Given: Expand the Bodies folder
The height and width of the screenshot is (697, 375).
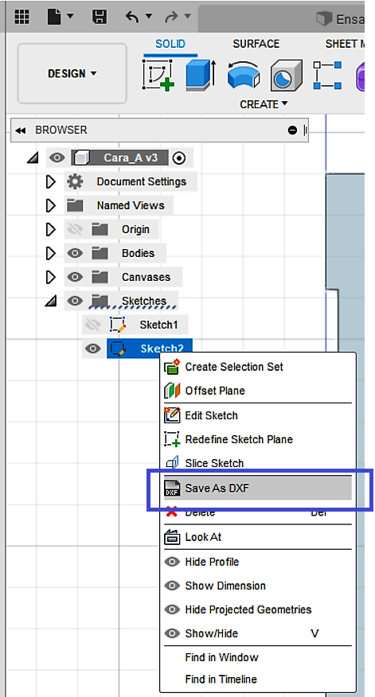Looking at the screenshot, I should coord(51,253).
